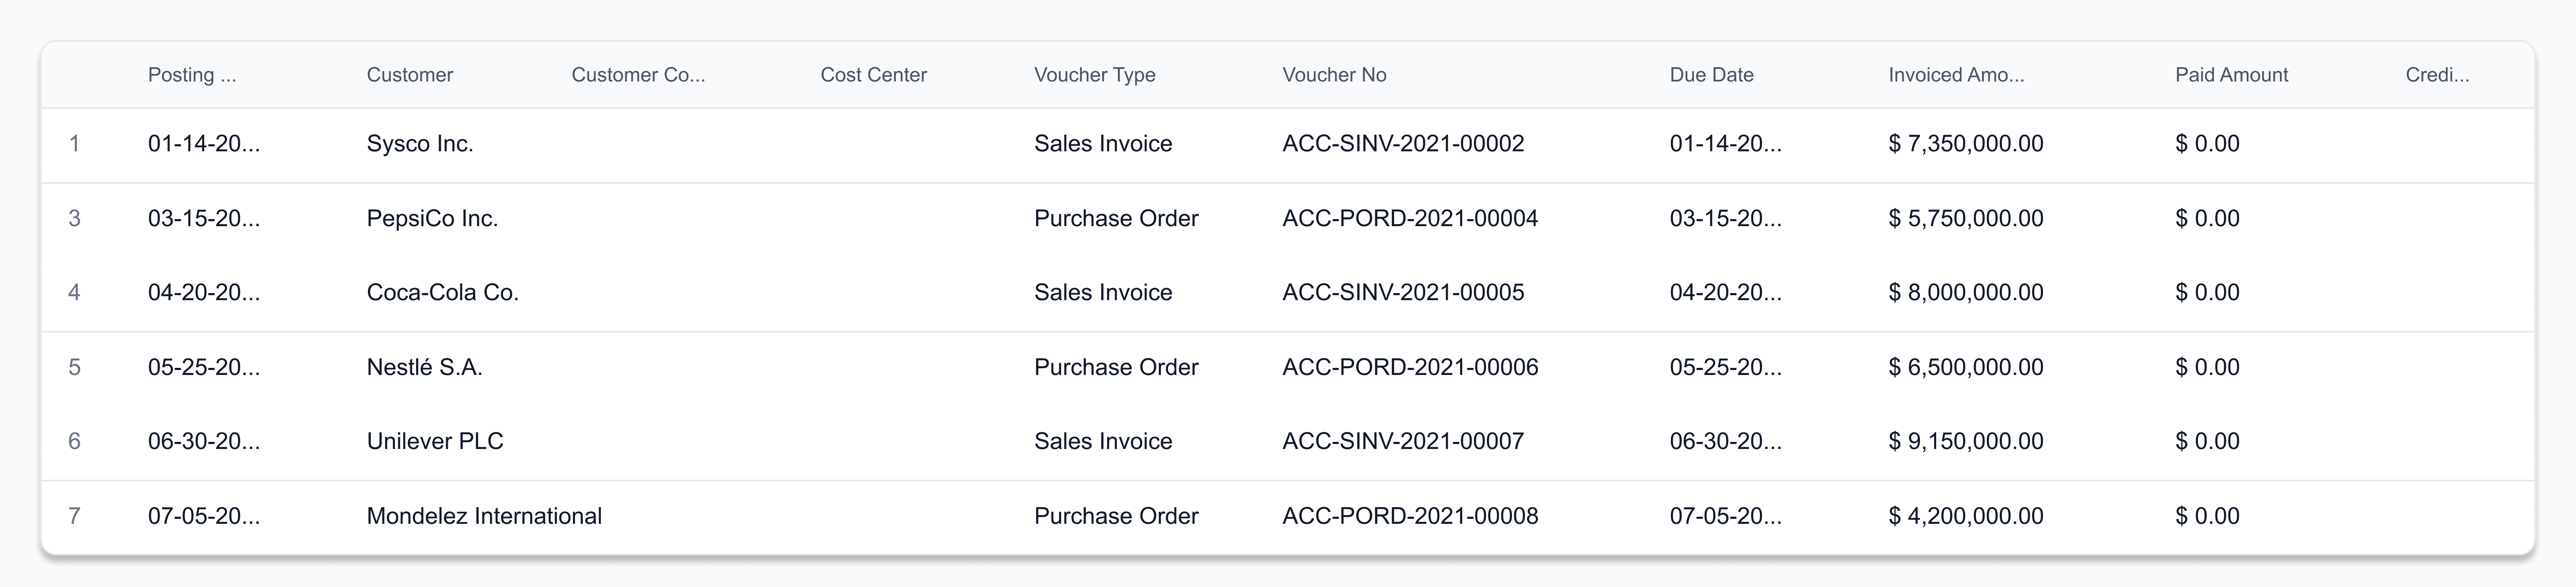Open voucher ACC-SINV-2021-00005 for Coca-Cola
This screenshot has width=2576, height=587.
(x=1404, y=292)
